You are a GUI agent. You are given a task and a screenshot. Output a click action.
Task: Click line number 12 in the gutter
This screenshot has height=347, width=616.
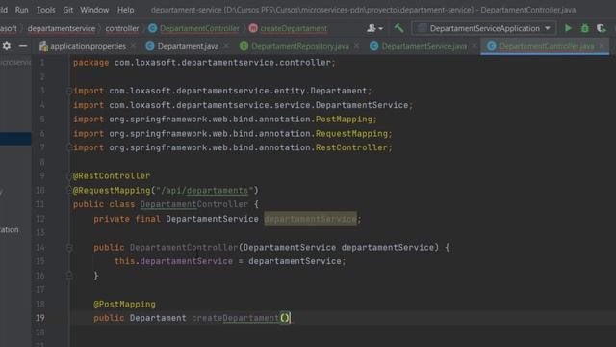(x=40, y=219)
